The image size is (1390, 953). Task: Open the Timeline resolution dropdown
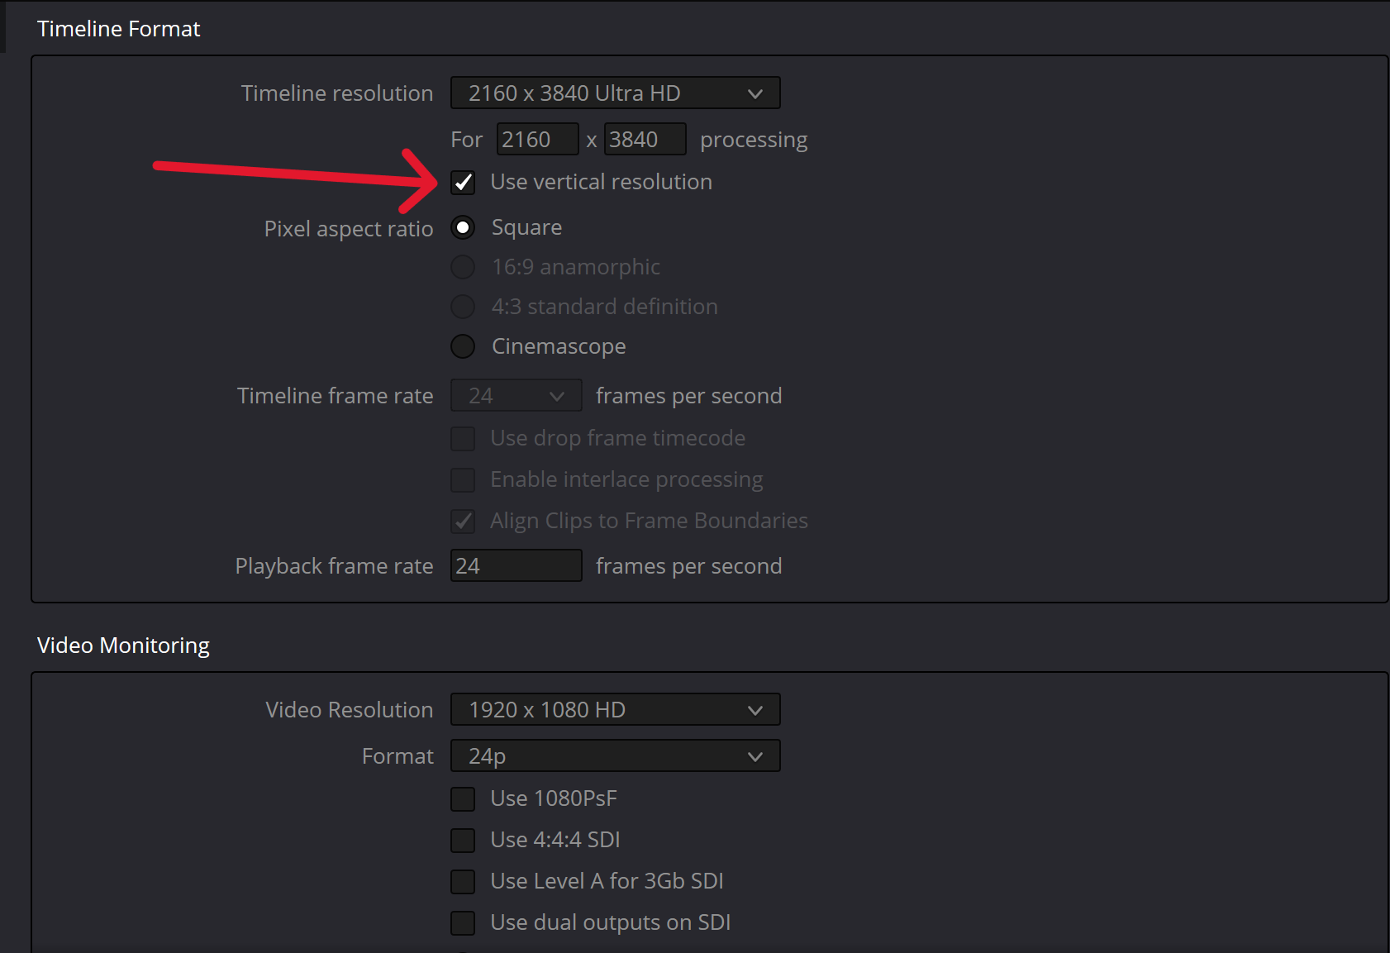coord(615,93)
